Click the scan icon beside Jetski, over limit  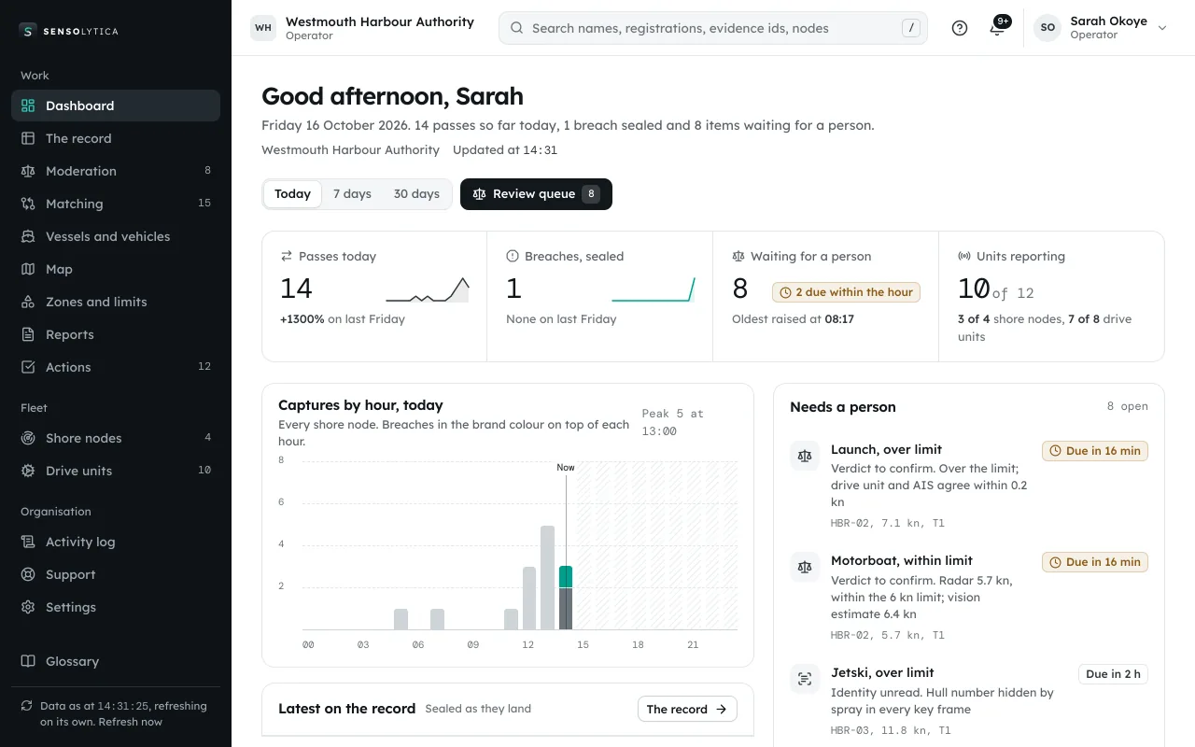[805, 679]
